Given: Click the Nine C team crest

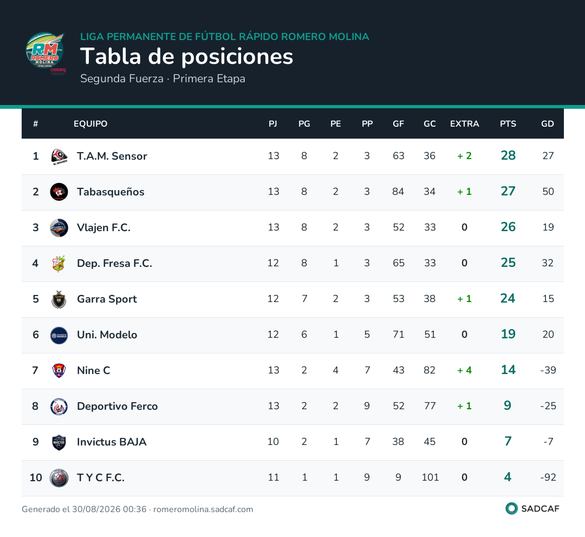Looking at the screenshot, I should [x=59, y=371].
